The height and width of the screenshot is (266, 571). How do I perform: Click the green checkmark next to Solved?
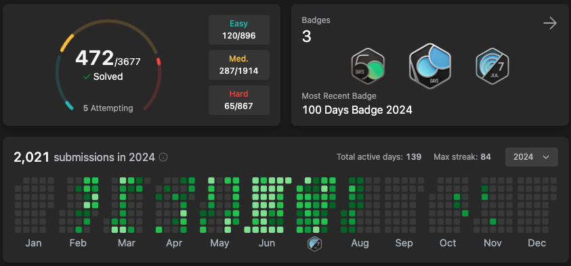coord(87,76)
